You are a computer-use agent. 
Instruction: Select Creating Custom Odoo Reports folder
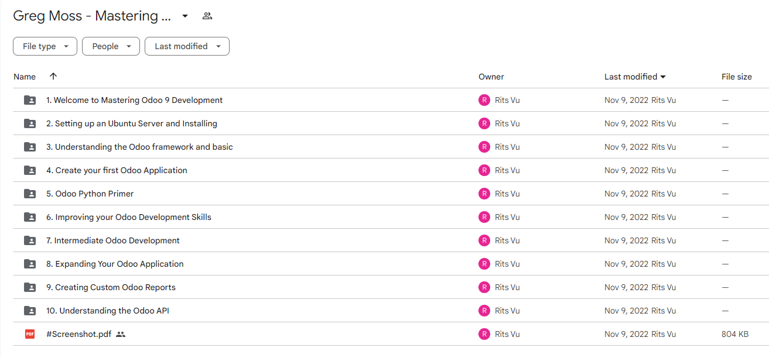coord(111,287)
